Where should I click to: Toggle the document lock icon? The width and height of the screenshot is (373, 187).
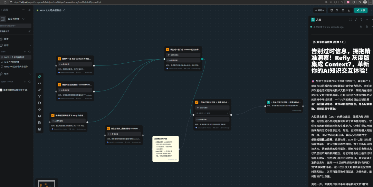coord(361,27)
